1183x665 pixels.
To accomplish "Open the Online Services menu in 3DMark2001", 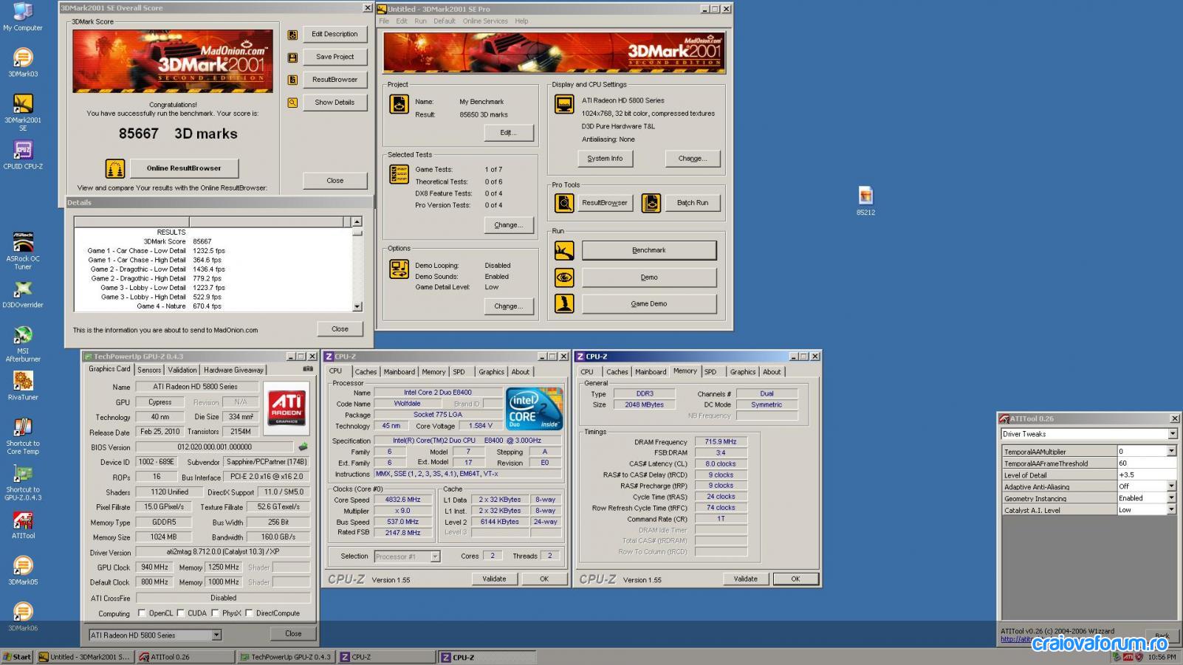I will [485, 21].
